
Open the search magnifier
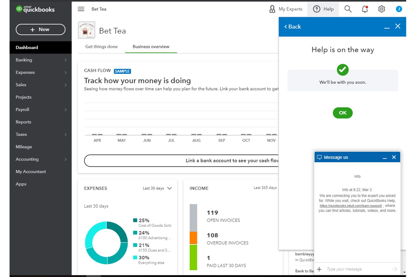(348, 9)
